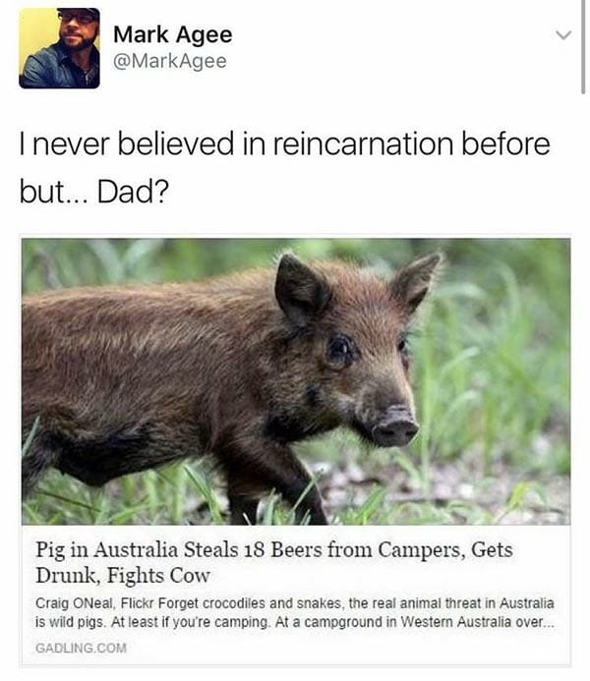
Task: Click the blurred grass right of the pig
Action: click(500, 369)
